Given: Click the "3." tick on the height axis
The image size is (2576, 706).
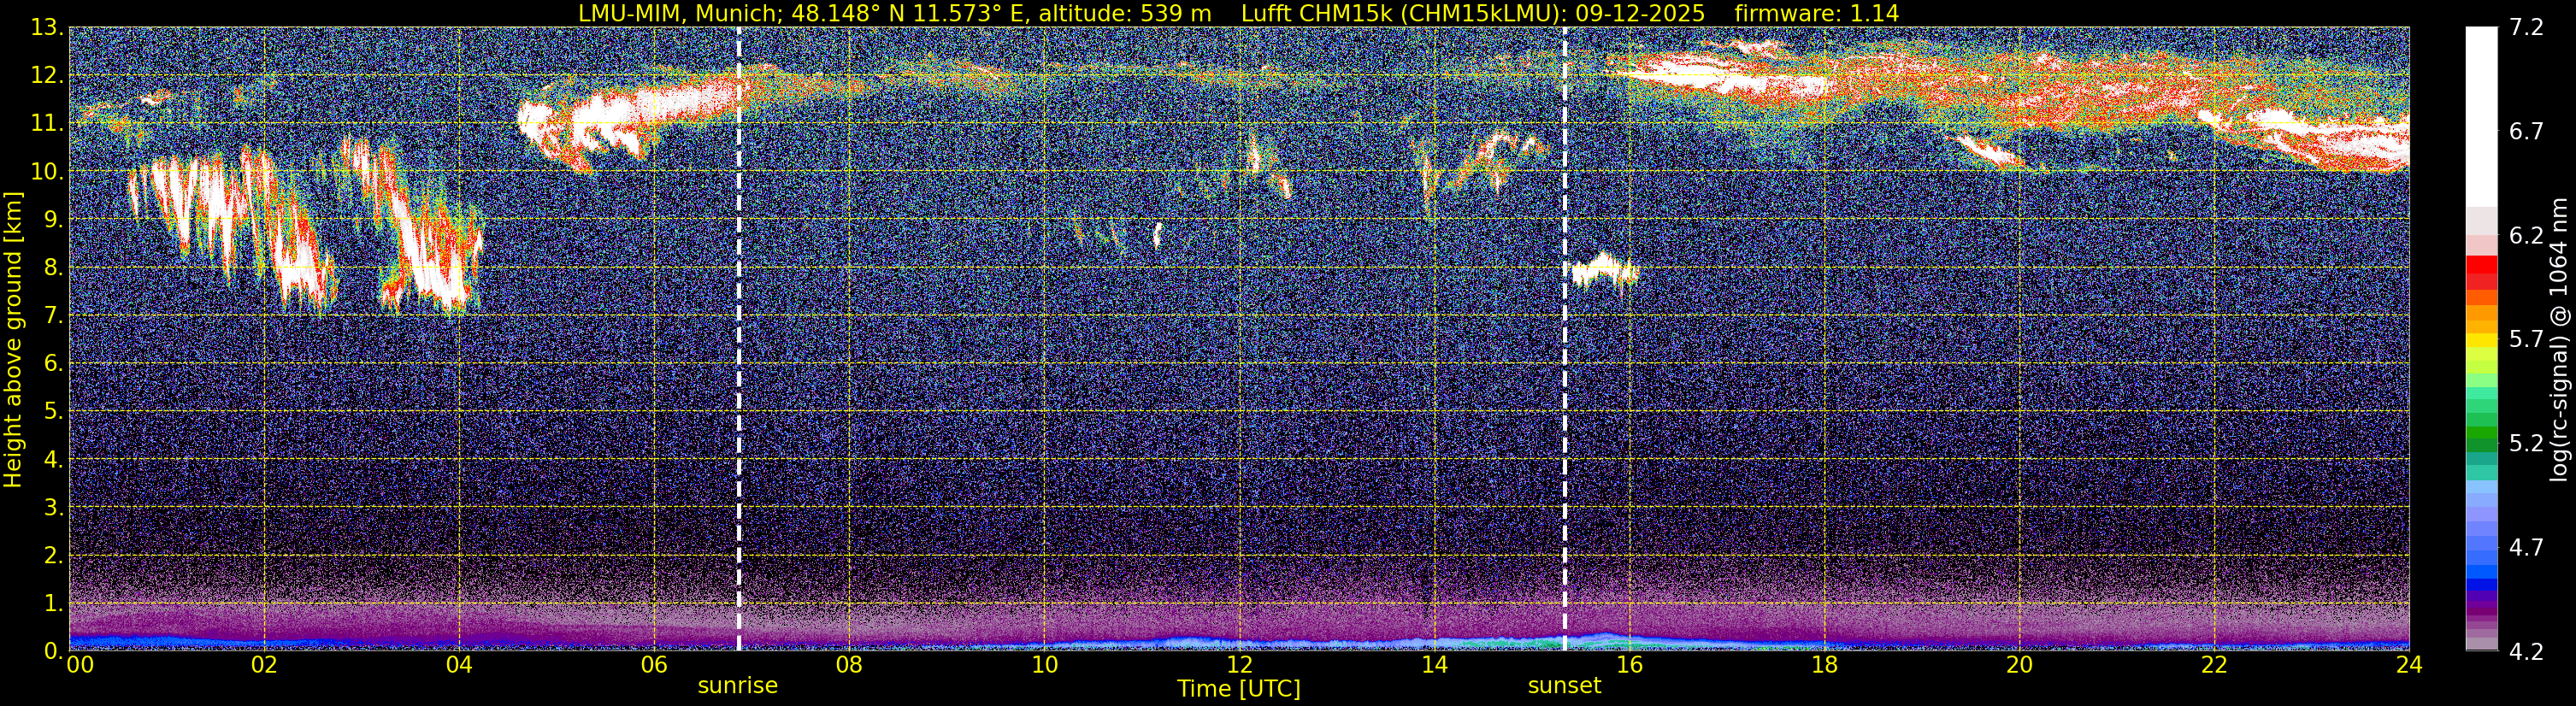Looking at the screenshot, I should 52,508.
